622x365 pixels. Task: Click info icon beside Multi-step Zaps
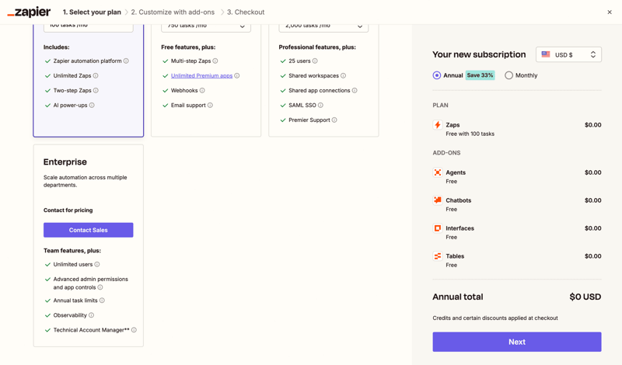coord(215,61)
